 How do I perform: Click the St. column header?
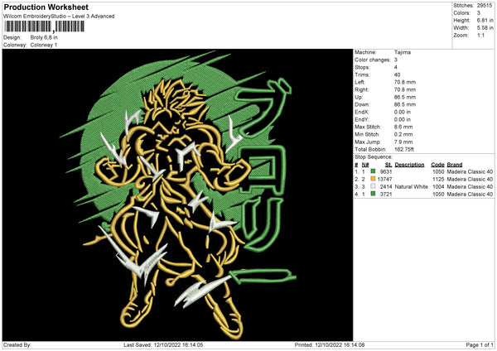click(388, 164)
